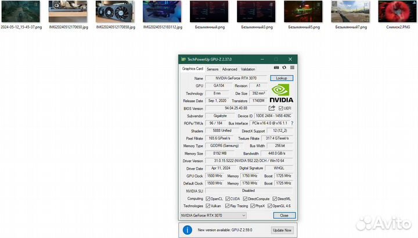Open the GPU-Z hamburger menu
The width and height of the screenshot is (418, 238).
click(x=292, y=68)
